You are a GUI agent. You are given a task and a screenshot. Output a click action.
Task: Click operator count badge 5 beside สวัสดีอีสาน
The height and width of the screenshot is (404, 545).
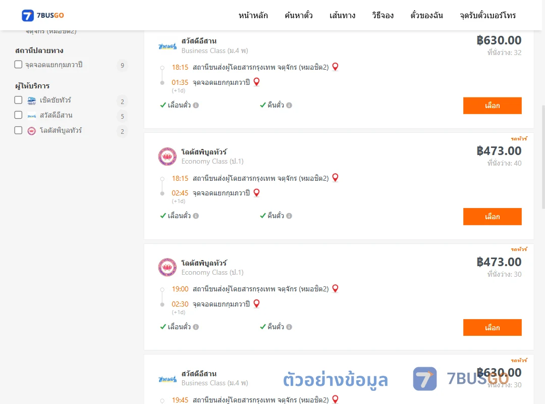point(122,116)
